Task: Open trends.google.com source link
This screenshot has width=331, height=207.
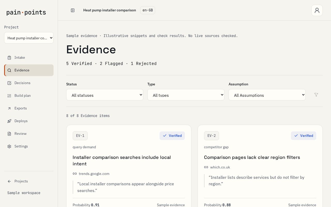Action: click(x=94, y=174)
